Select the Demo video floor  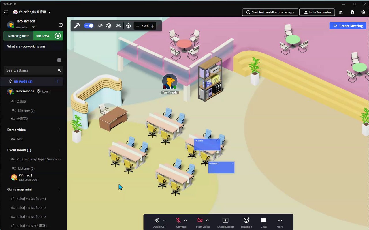pos(16,130)
